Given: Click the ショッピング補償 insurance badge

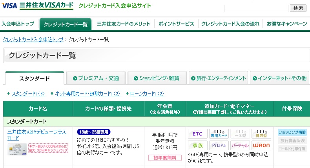Looking at the screenshot, I should click(292, 132).
